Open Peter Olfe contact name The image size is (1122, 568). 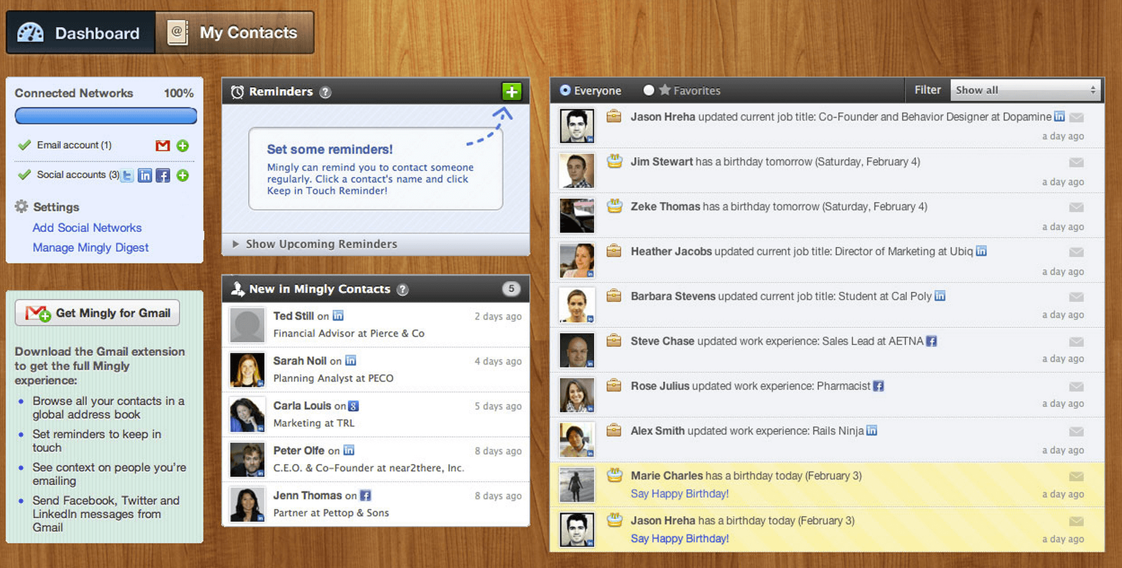coord(299,450)
